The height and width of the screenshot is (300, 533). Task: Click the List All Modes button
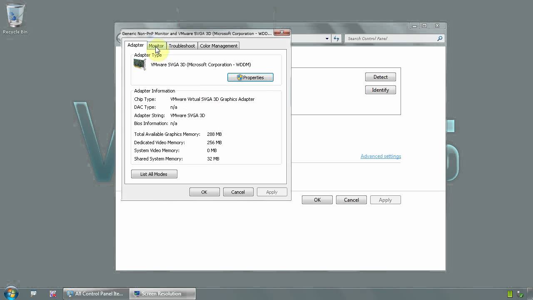[x=154, y=174]
